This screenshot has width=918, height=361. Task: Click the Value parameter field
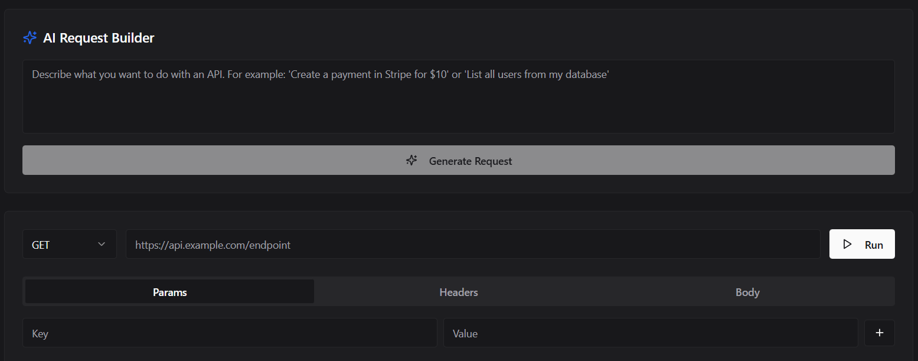point(649,333)
